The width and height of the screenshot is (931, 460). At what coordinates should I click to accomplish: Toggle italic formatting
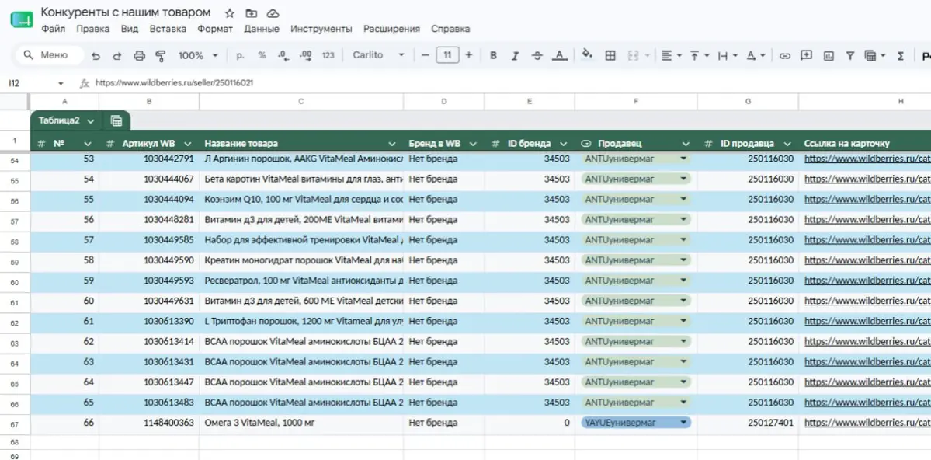pyautogui.click(x=516, y=55)
